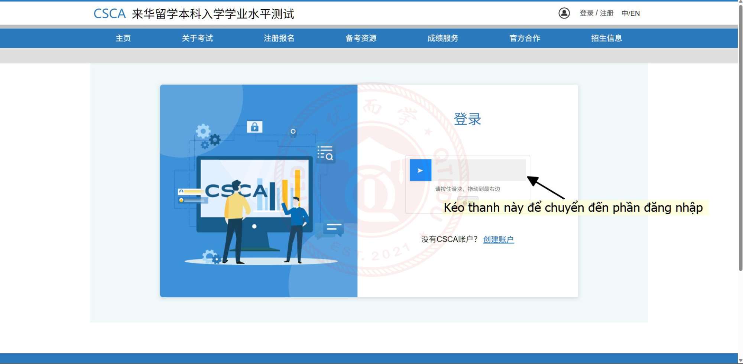Go to 备考资源 section

click(361, 38)
